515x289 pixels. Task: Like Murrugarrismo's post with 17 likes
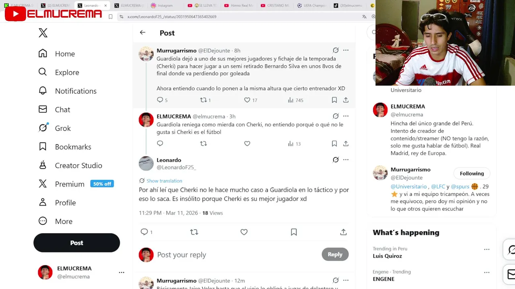(x=247, y=100)
